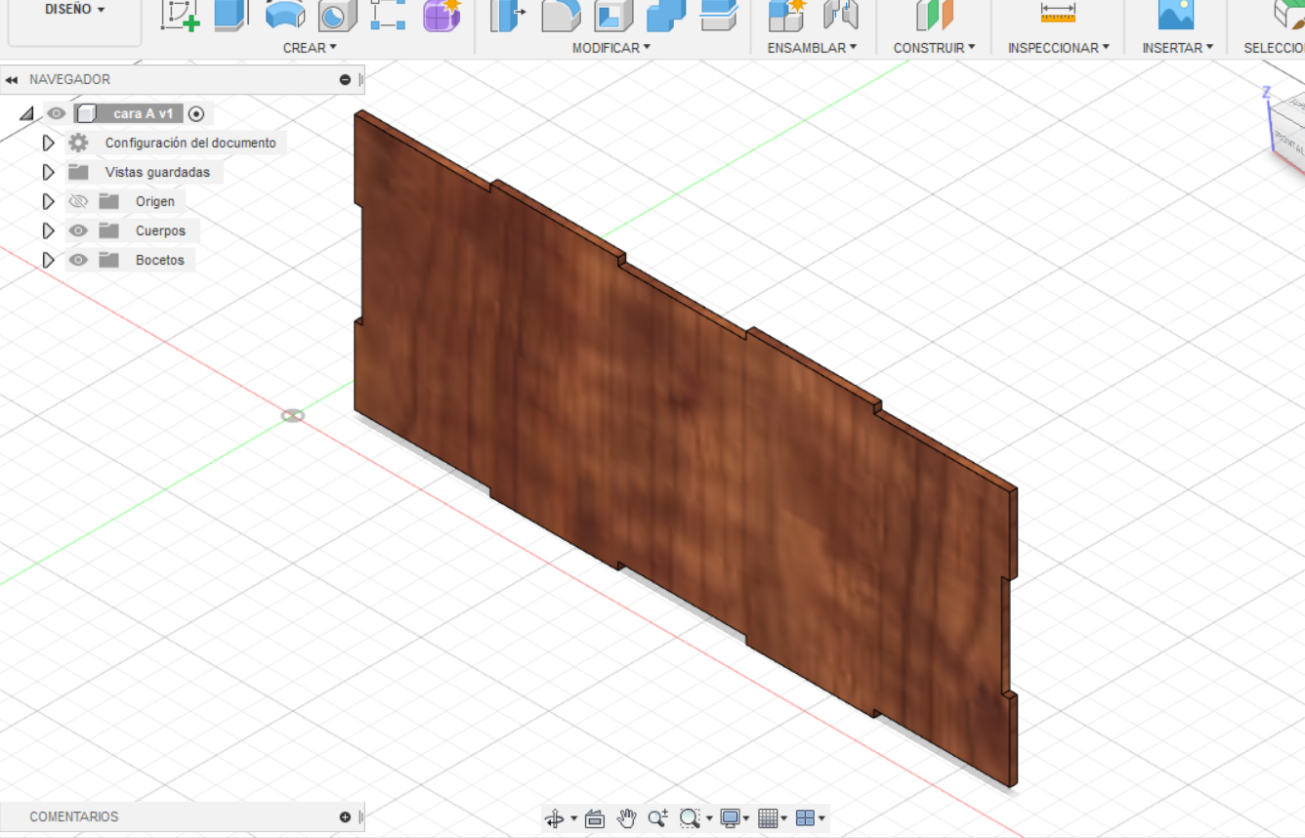Select the Pan hand tool
Screen dimensions: 1305x838
coord(626,818)
